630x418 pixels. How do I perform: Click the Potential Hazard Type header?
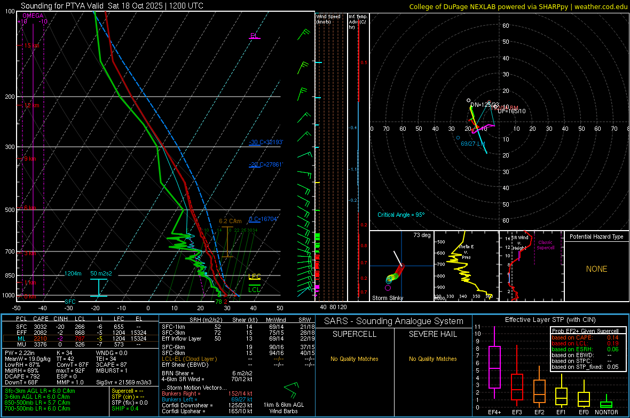click(x=596, y=236)
